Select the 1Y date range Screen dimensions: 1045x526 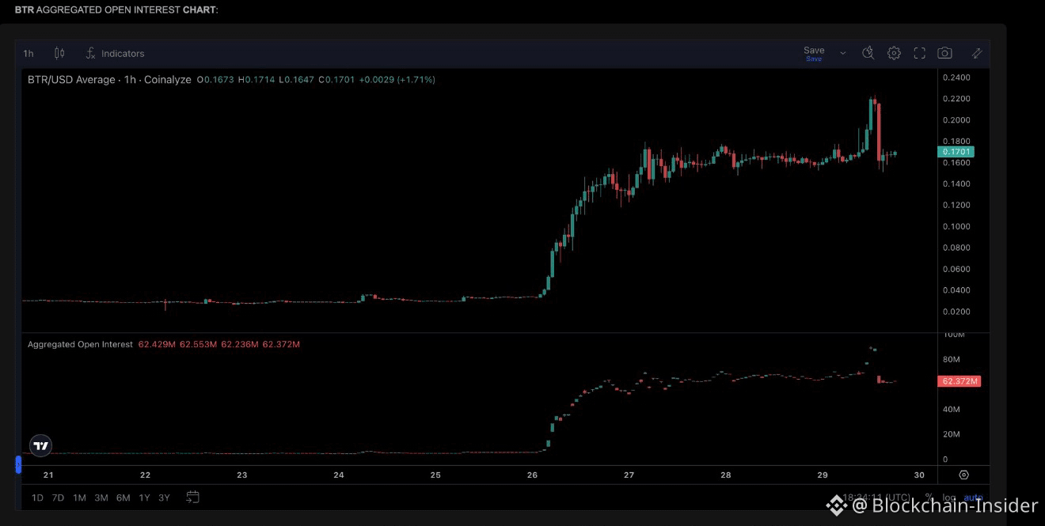coord(144,498)
